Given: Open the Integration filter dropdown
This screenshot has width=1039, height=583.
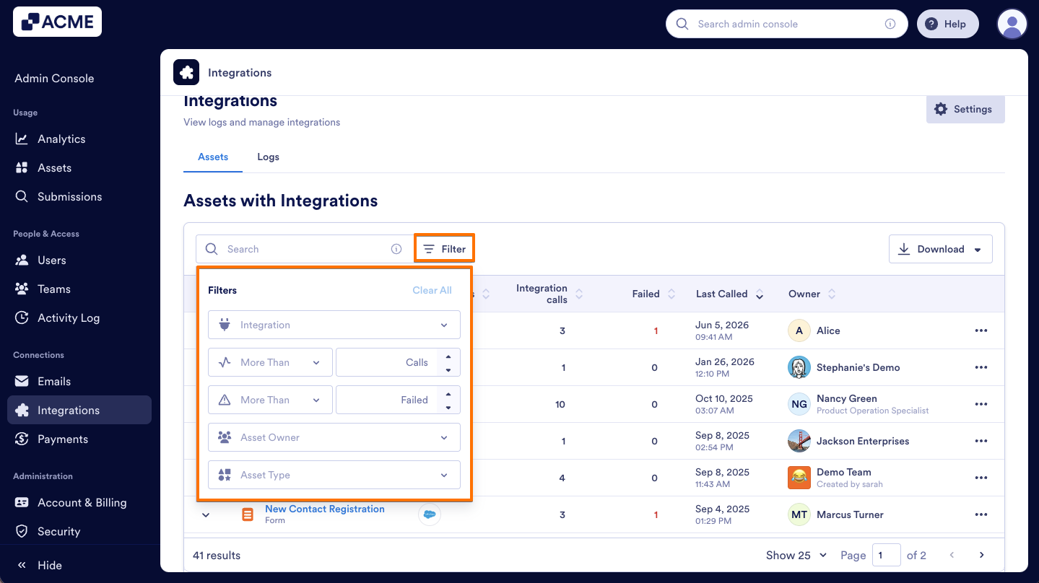Looking at the screenshot, I should click(x=334, y=325).
